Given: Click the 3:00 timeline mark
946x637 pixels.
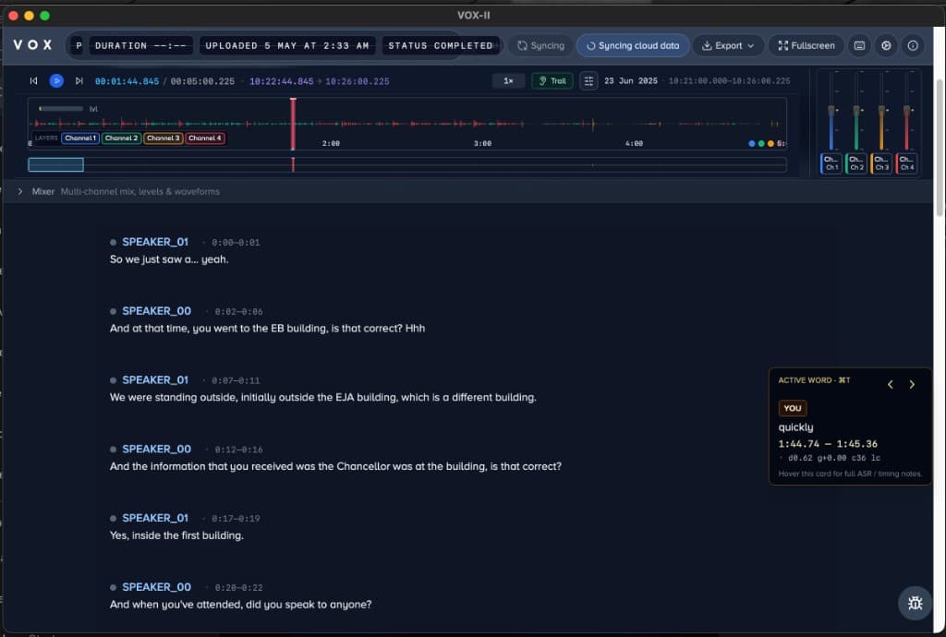Looking at the screenshot, I should click(x=482, y=143).
